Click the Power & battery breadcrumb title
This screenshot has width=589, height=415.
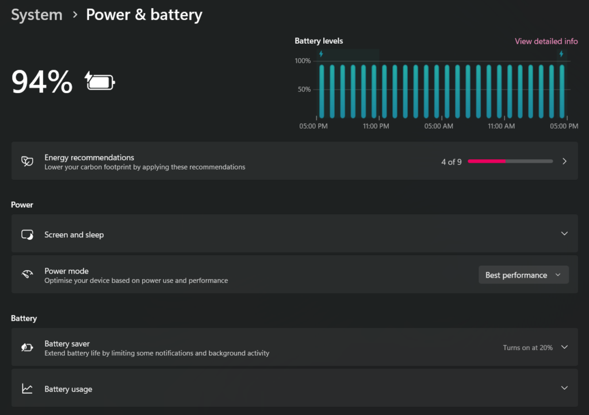[x=144, y=15]
